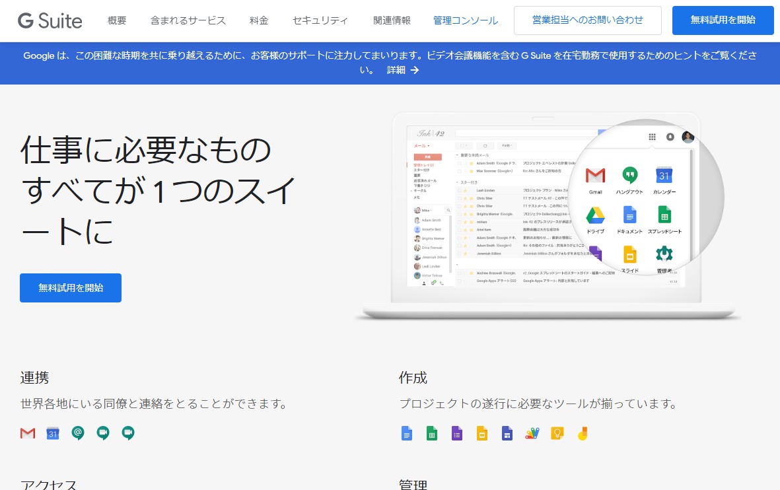Click the Ink 42 logo in the laptop illustration
780x490 pixels.
(x=431, y=133)
